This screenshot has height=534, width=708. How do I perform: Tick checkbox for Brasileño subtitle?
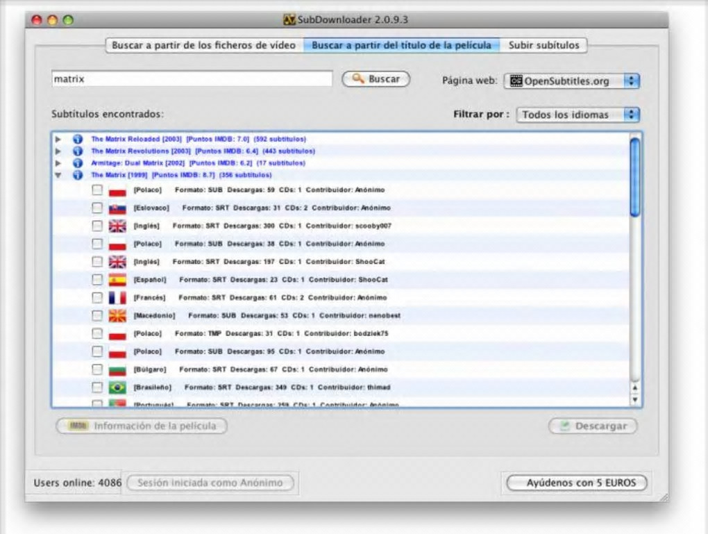(97, 387)
